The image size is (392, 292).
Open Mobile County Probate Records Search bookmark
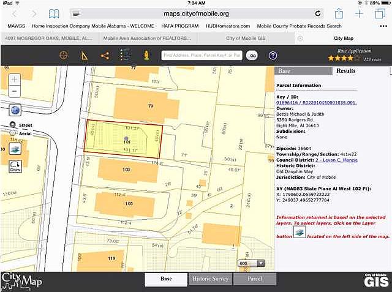coord(299,26)
